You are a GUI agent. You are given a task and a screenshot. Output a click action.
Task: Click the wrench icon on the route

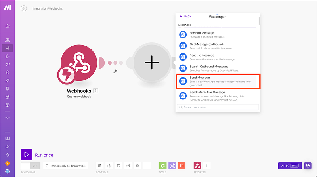point(115,71)
